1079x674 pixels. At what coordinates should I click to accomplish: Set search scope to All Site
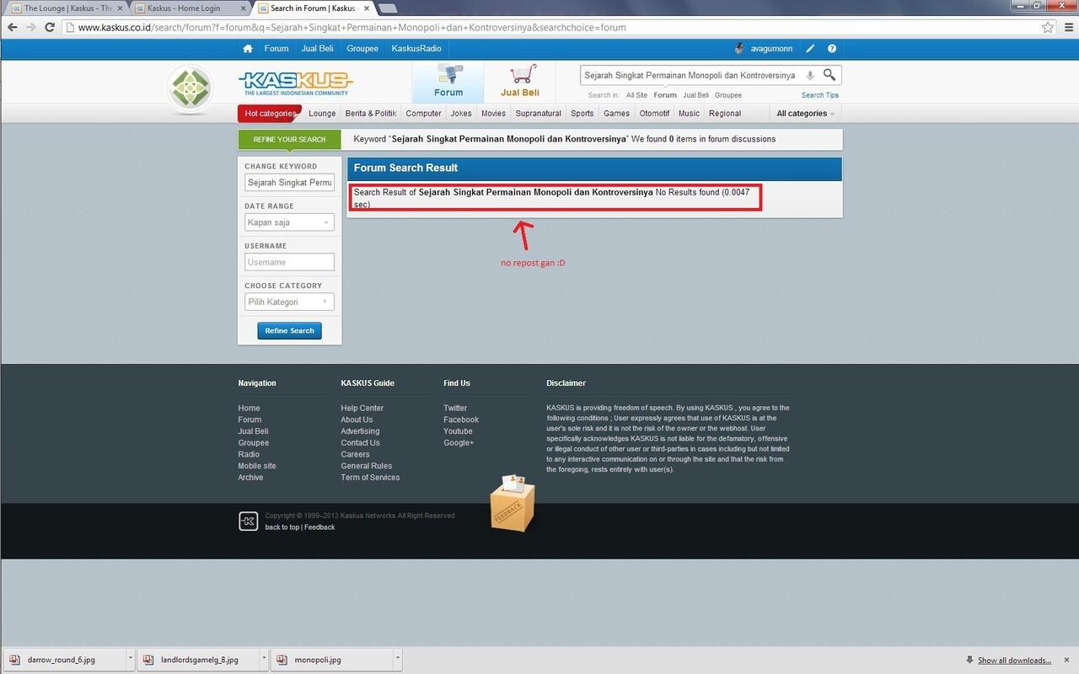[x=636, y=95]
